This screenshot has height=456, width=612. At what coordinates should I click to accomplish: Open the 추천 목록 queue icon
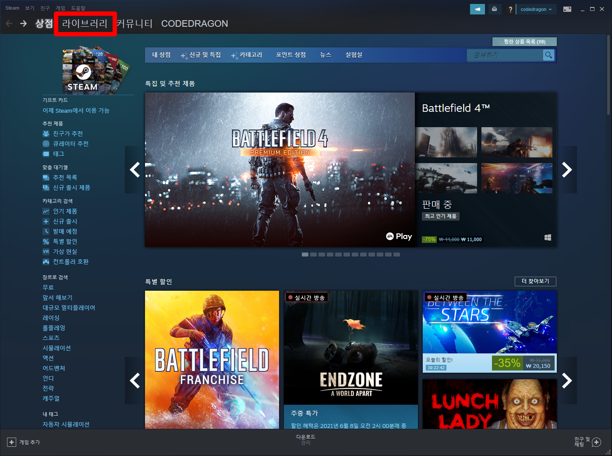pos(46,178)
